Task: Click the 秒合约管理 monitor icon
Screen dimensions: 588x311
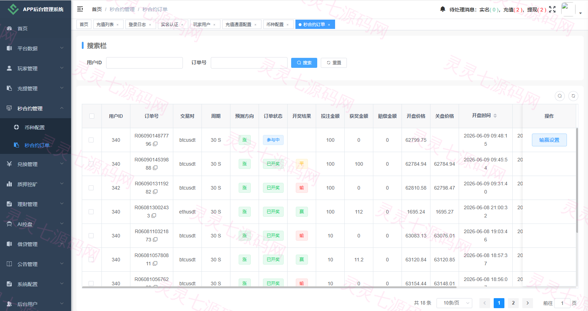Action: (x=9, y=108)
